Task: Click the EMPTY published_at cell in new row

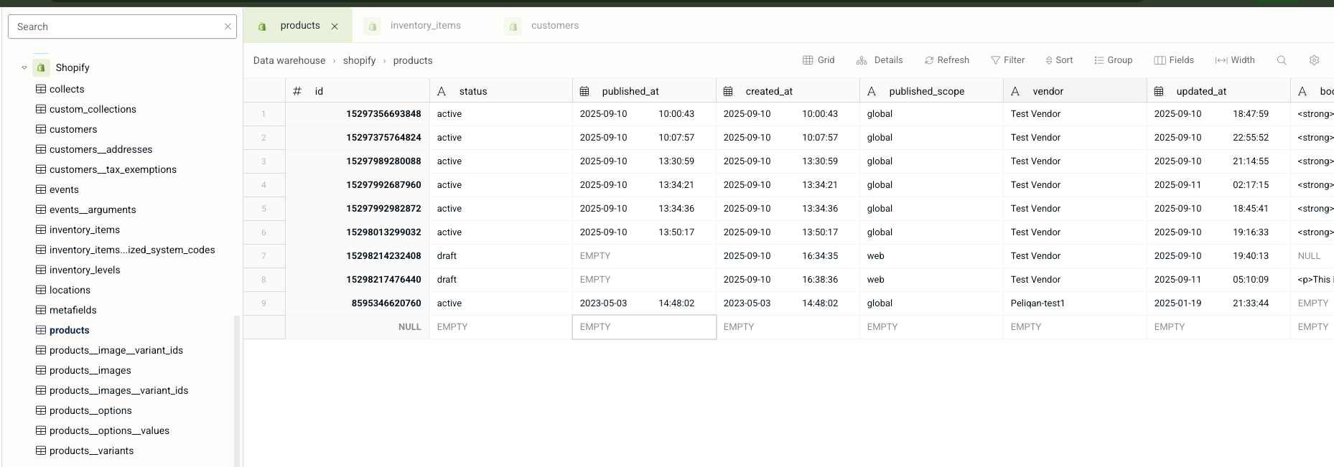Action: coord(645,327)
